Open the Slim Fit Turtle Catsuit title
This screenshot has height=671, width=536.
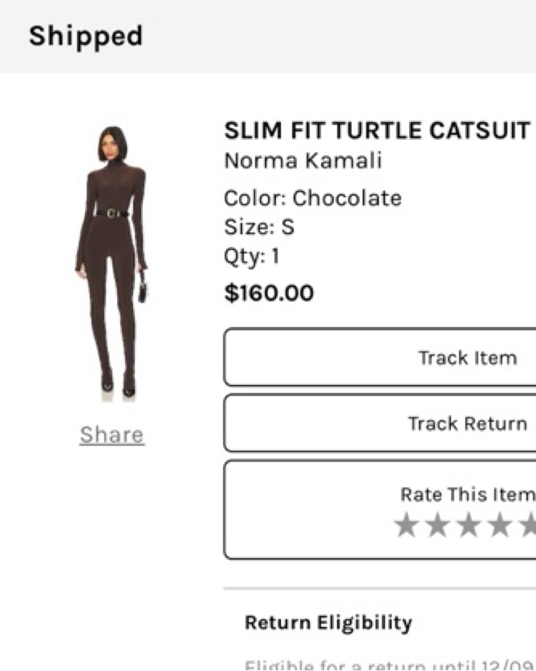click(377, 131)
